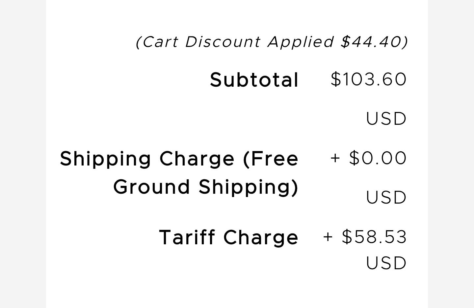Image resolution: width=474 pixels, height=308 pixels.
Task: Click the Subtotal label
Action: (x=254, y=80)
